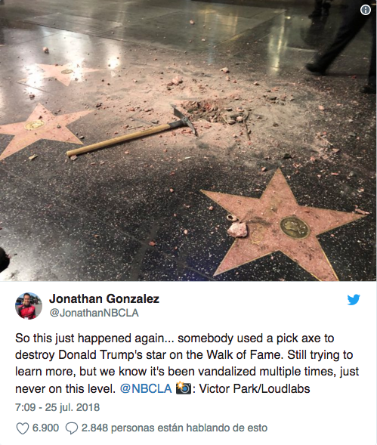Click the pick axe in the photo

click(x=132, y=132)
